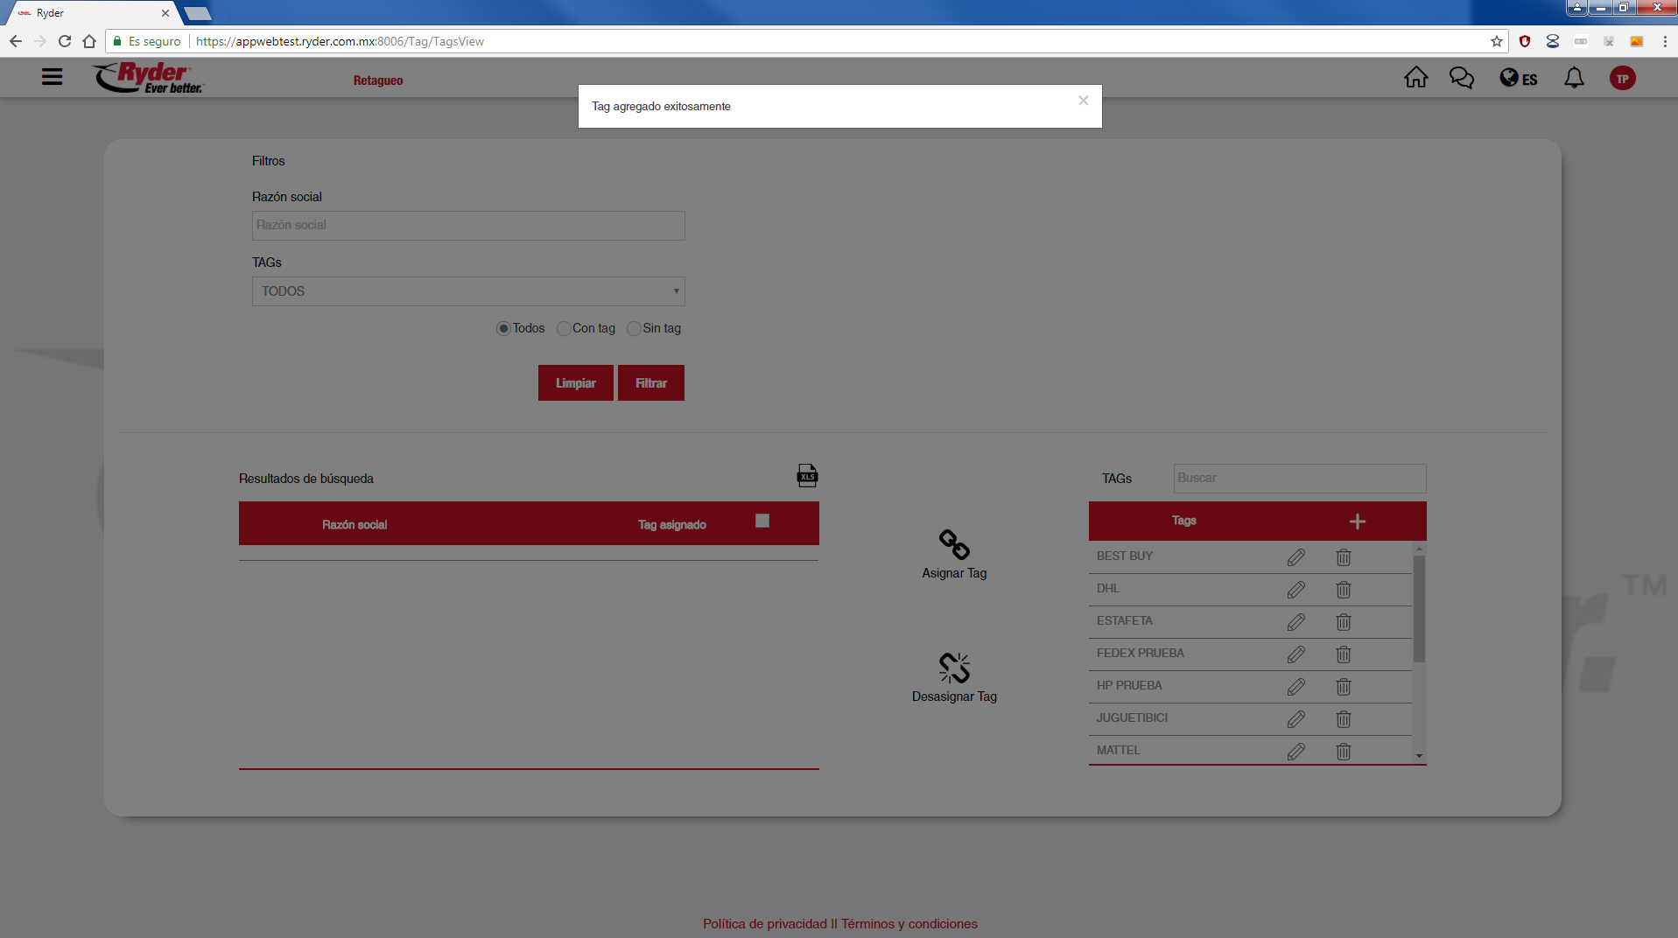Click the Desasignar Tag broken-link icon
The width and height of the screenshot is (1678, 938).
coord(954,668)
